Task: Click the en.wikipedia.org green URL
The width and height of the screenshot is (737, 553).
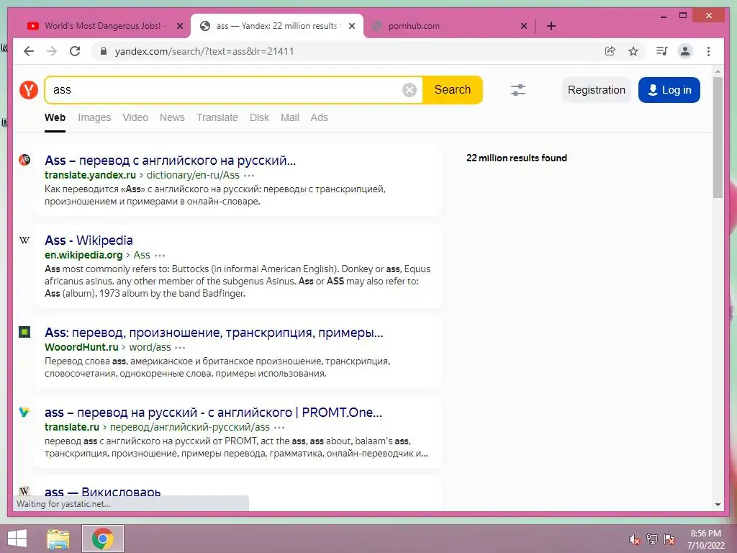Action: 83,256
